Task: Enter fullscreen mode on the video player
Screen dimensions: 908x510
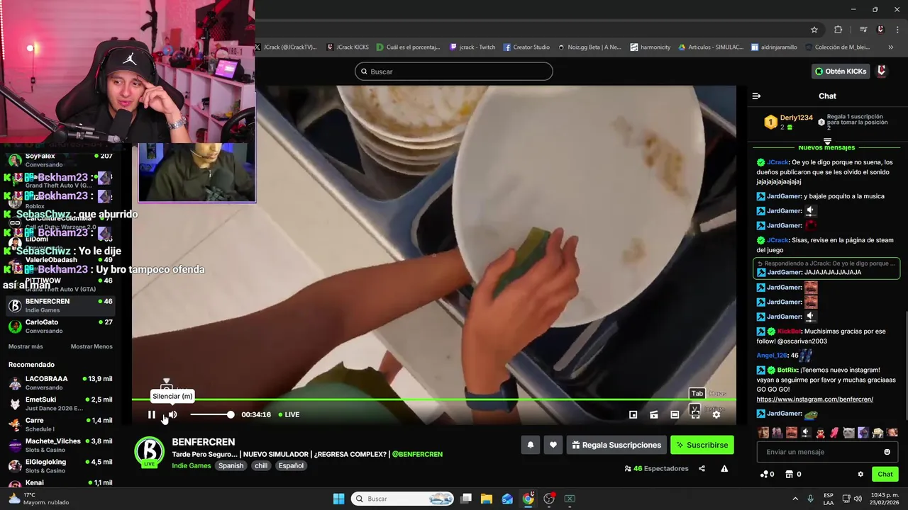Action: point(695,414)
